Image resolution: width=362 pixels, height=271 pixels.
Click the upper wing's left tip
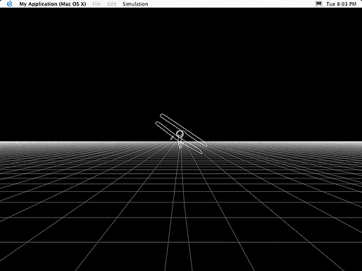162,116
